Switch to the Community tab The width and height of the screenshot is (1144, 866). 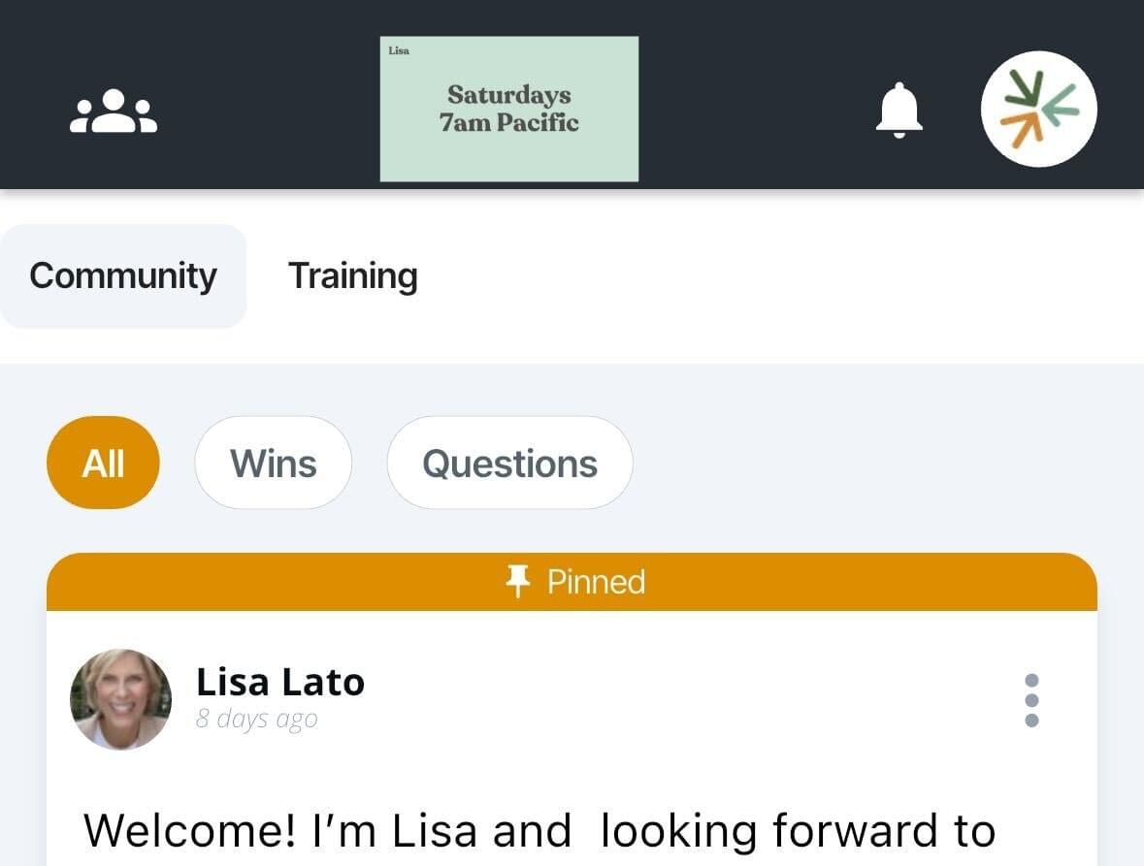coord(123,276)
